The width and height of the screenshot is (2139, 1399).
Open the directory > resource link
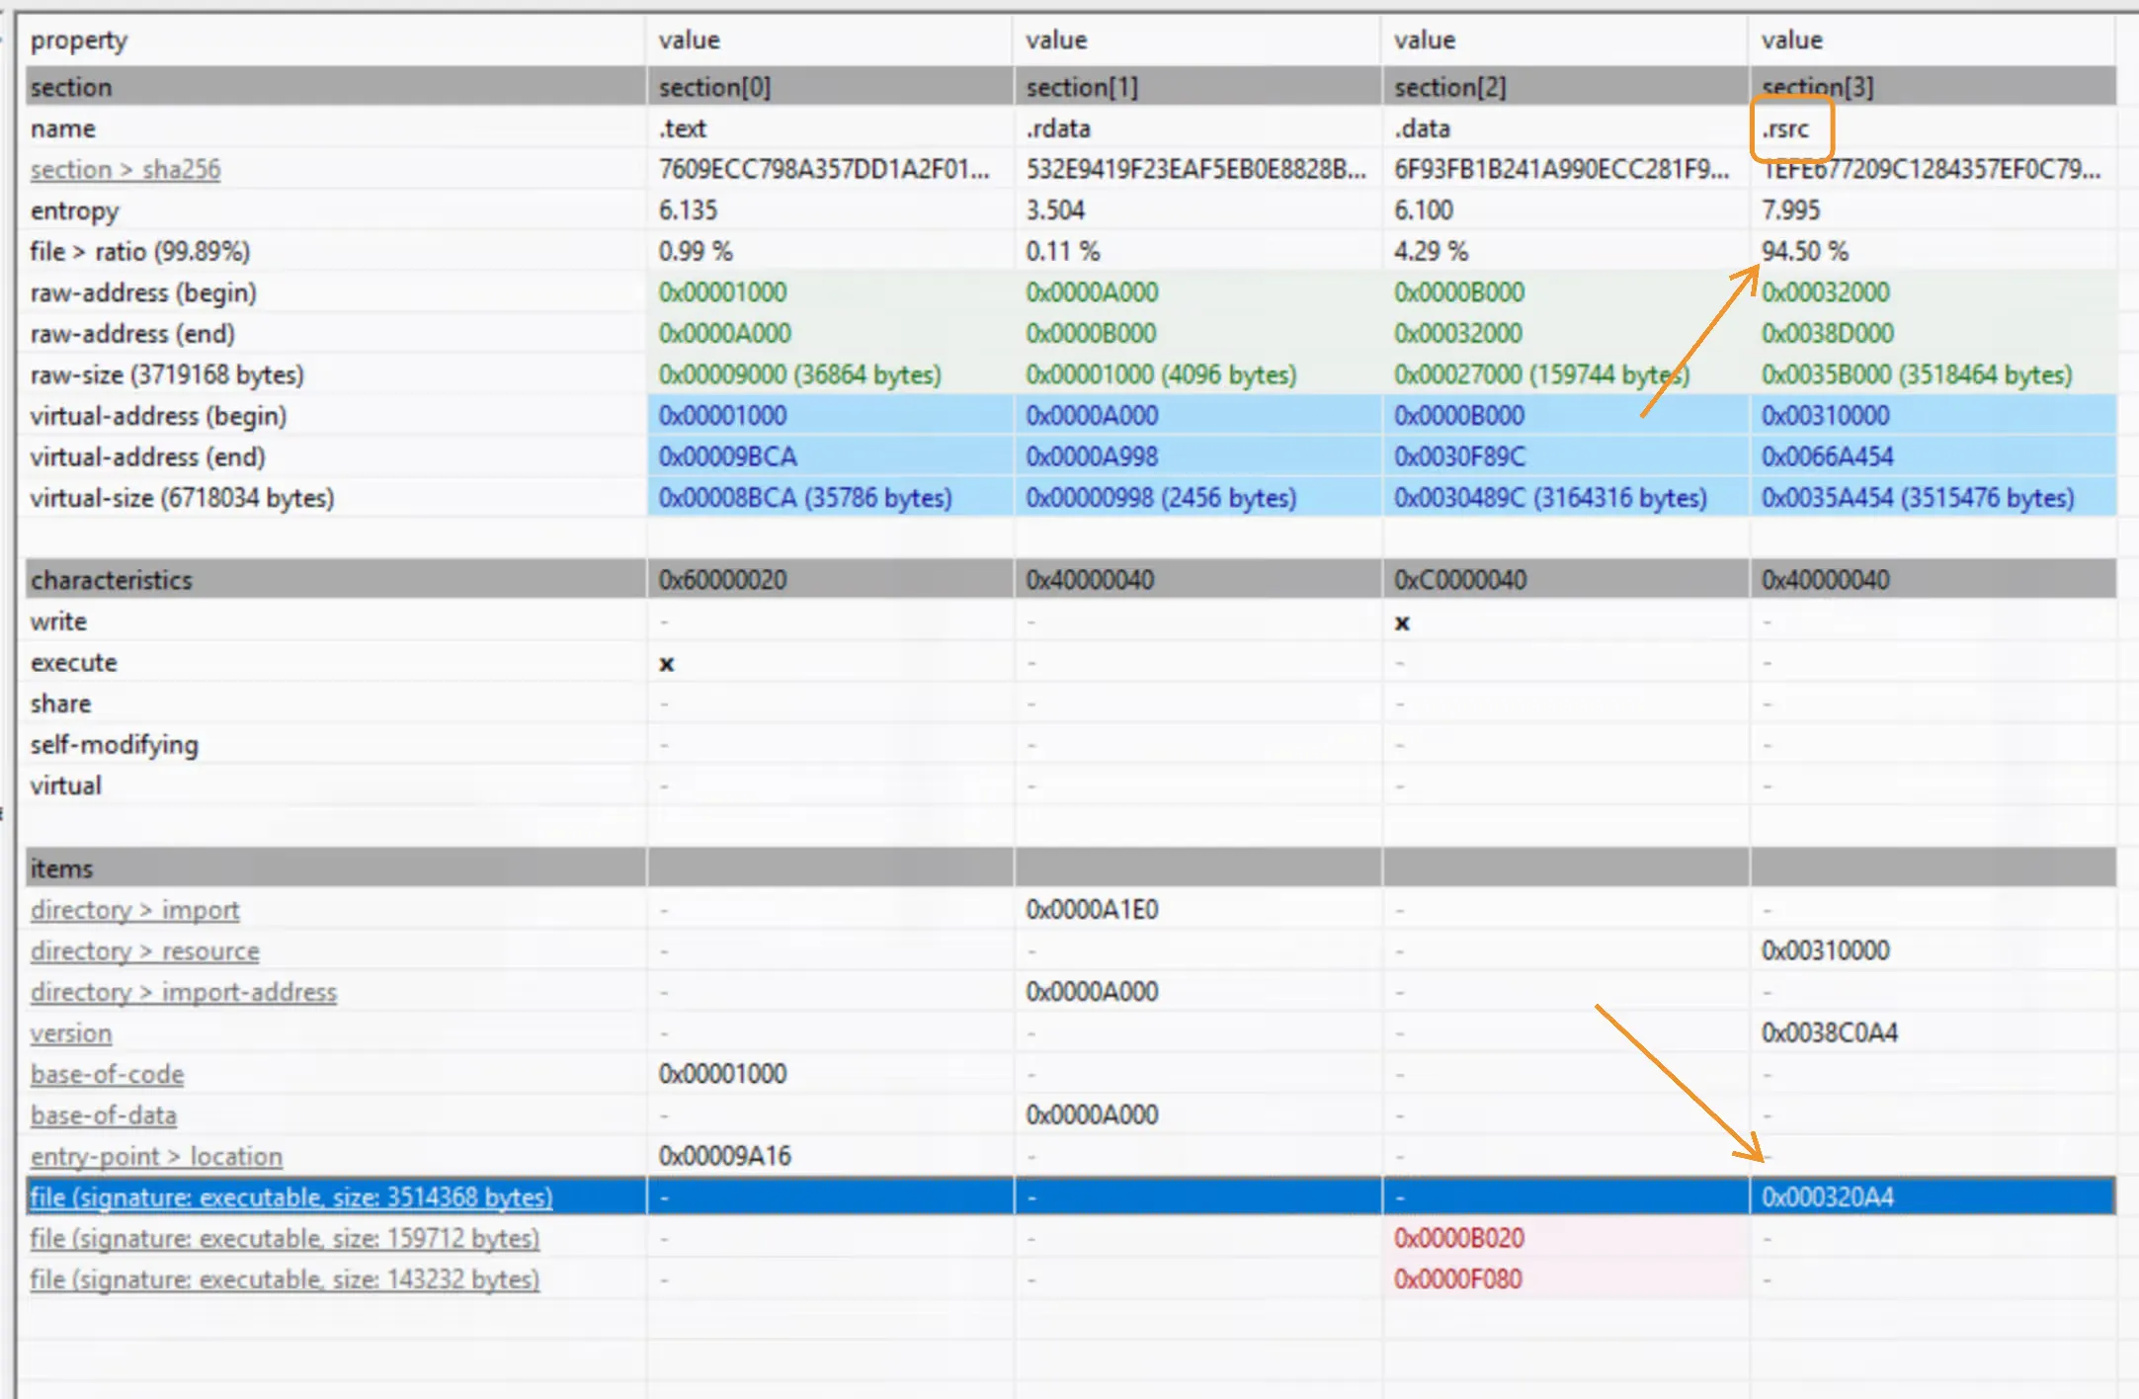[x=145, y=951]
